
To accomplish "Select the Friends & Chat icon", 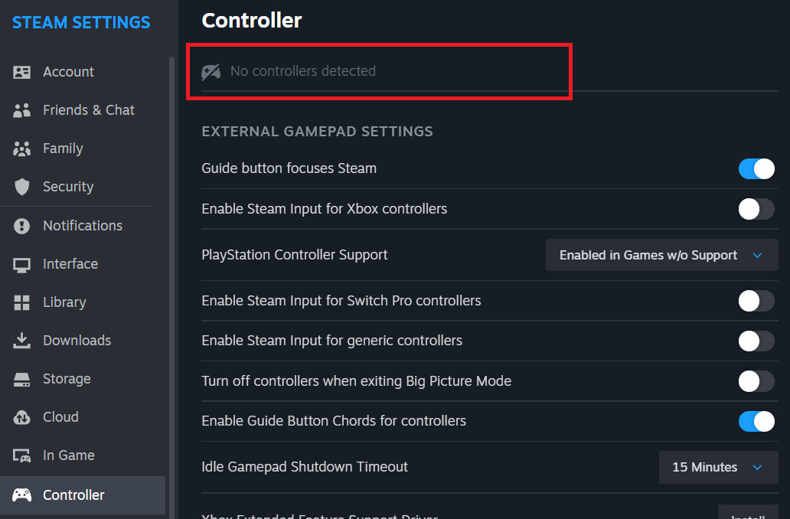I will tap(22, 109).
